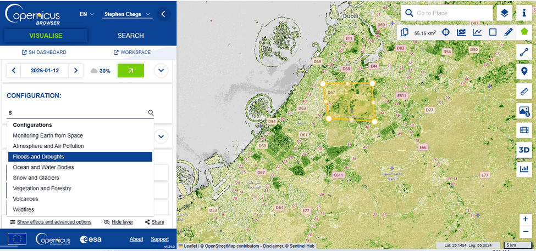Select Vegetation and Forestry configuration
The height and width of the screenshot is (251, 536).
pyautogui.click(x=80, y=189)
